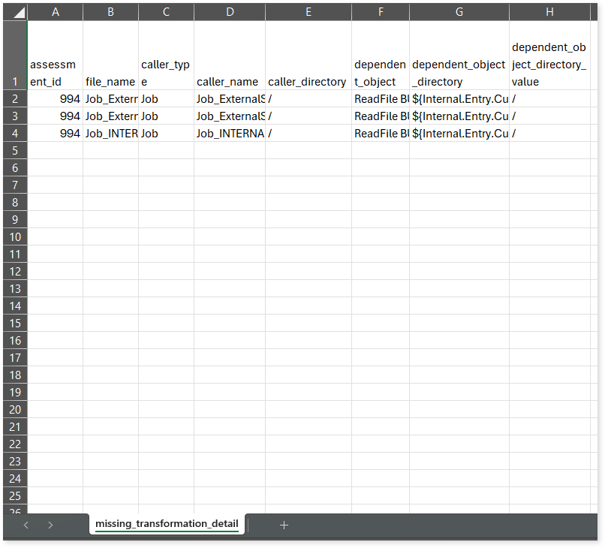Click the caller_directory header cell
The image size is (605, 548).
pyautogui.click(x=308, y=81)
